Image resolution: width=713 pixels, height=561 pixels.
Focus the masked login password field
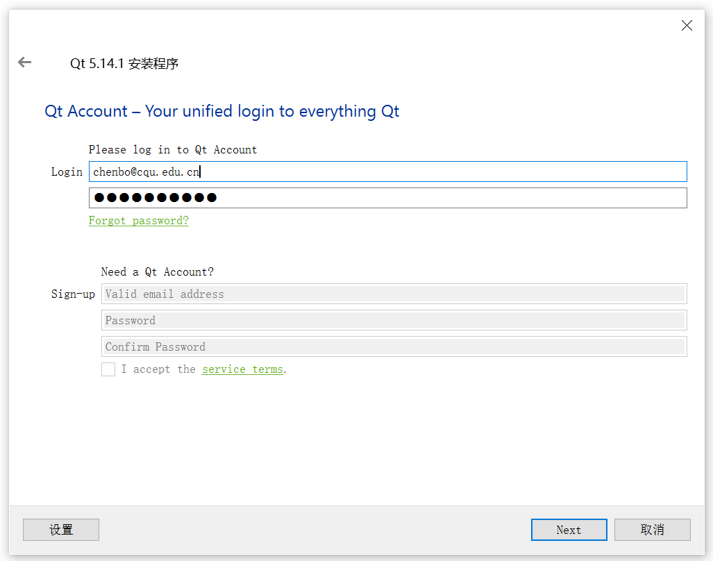pyautogui.click(x=387, y=198)
